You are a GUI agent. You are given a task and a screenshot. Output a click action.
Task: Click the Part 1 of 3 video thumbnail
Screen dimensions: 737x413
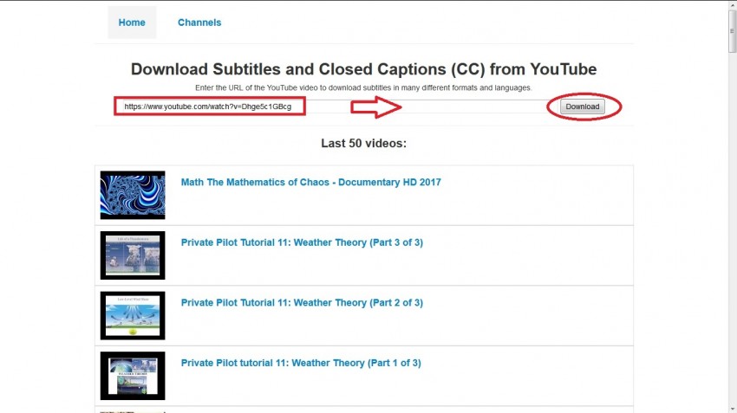(x=133, y=376)
